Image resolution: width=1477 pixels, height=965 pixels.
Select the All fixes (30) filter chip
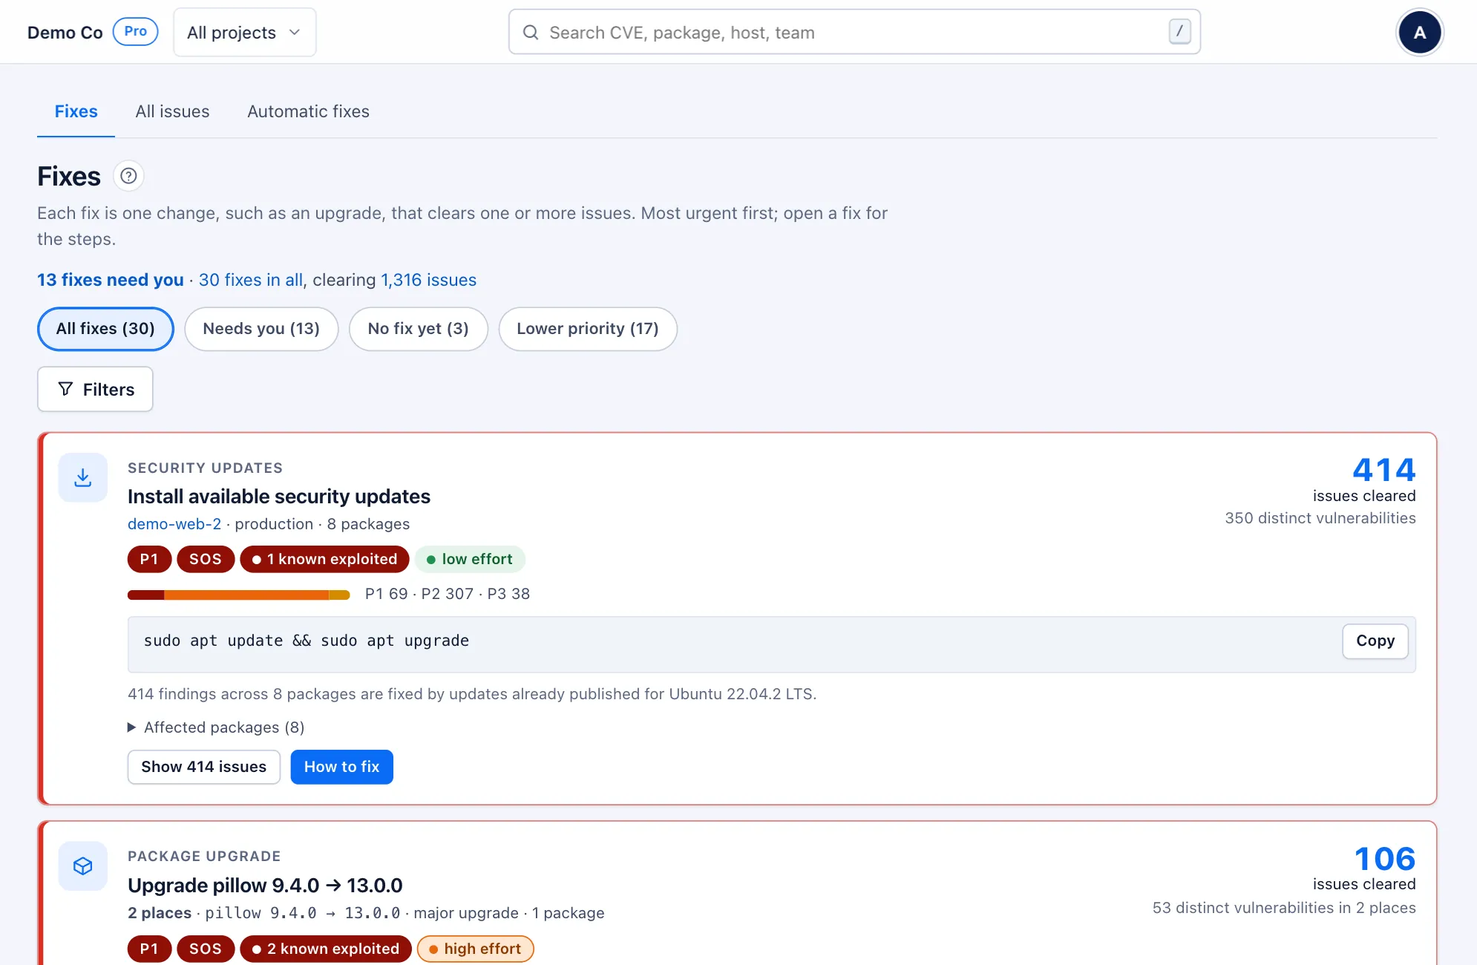105,329
